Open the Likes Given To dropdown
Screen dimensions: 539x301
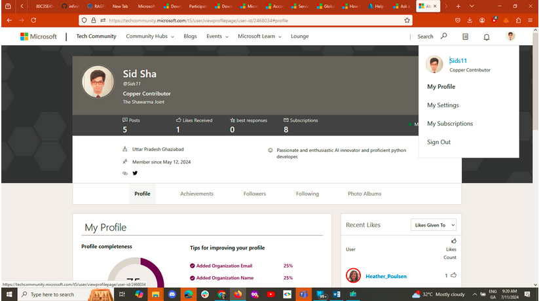click(x=433, y=225)
